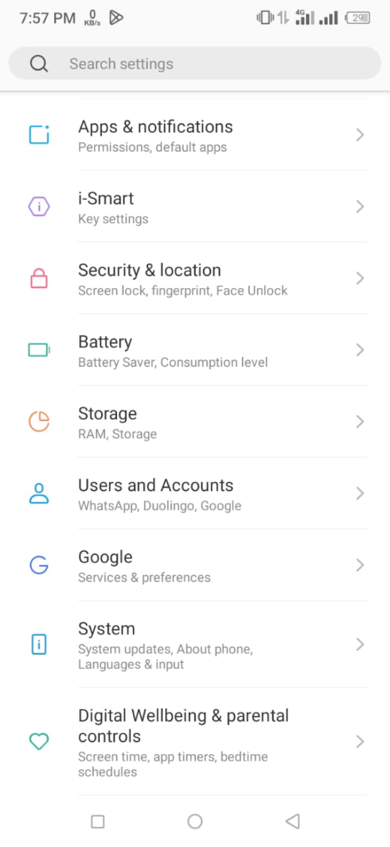Tap the search magnifier icon

tap(39, 63)
